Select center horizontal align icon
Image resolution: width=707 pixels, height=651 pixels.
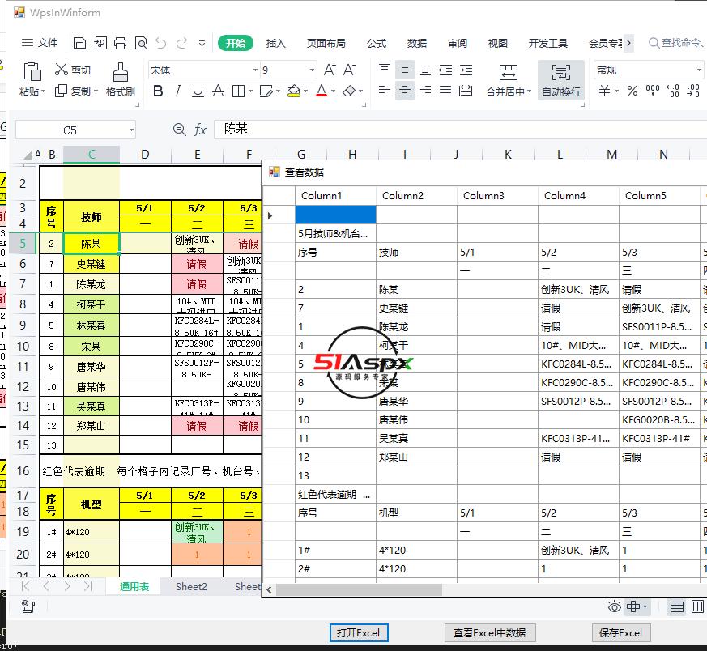pyautogui.click(x=404, y=91)
